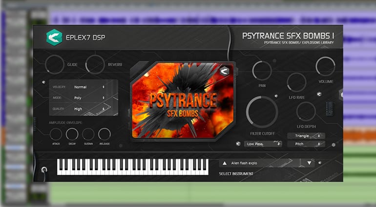Screen dimensions: 376x207
Task: Click the Psytrance SFX Bombs I title
Action: (288, 36)
